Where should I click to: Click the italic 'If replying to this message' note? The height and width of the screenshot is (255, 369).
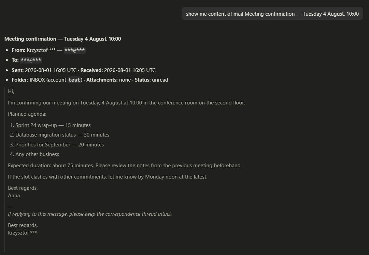tap(90, 214)
